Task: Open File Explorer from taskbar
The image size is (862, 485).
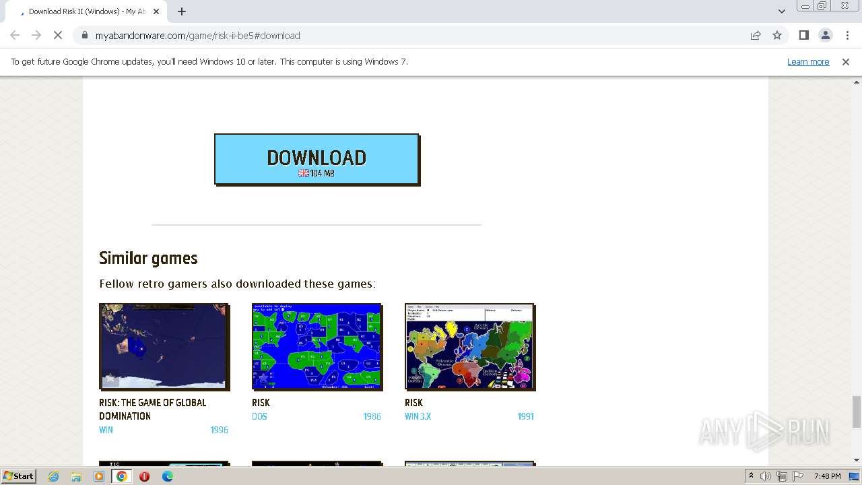Action: tap(76, 476)
